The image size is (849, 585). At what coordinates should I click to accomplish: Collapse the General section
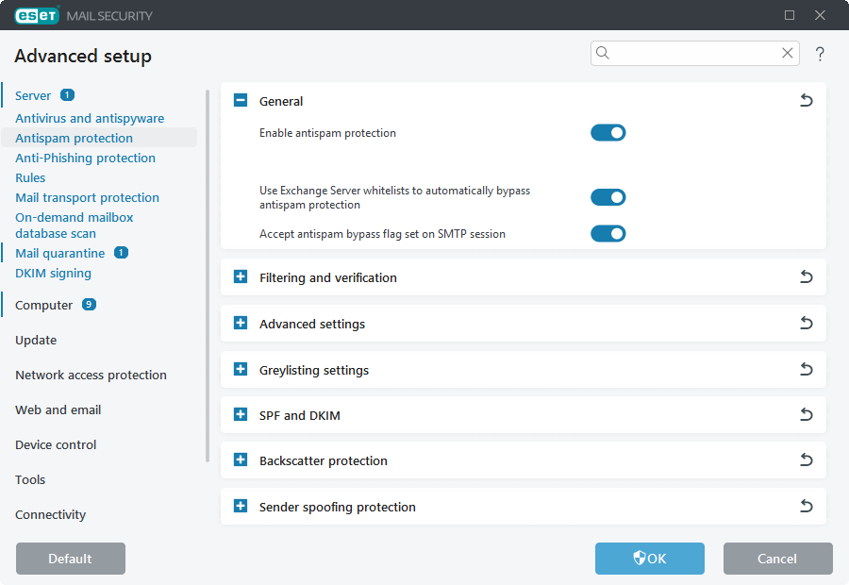[x=240, y=100]
